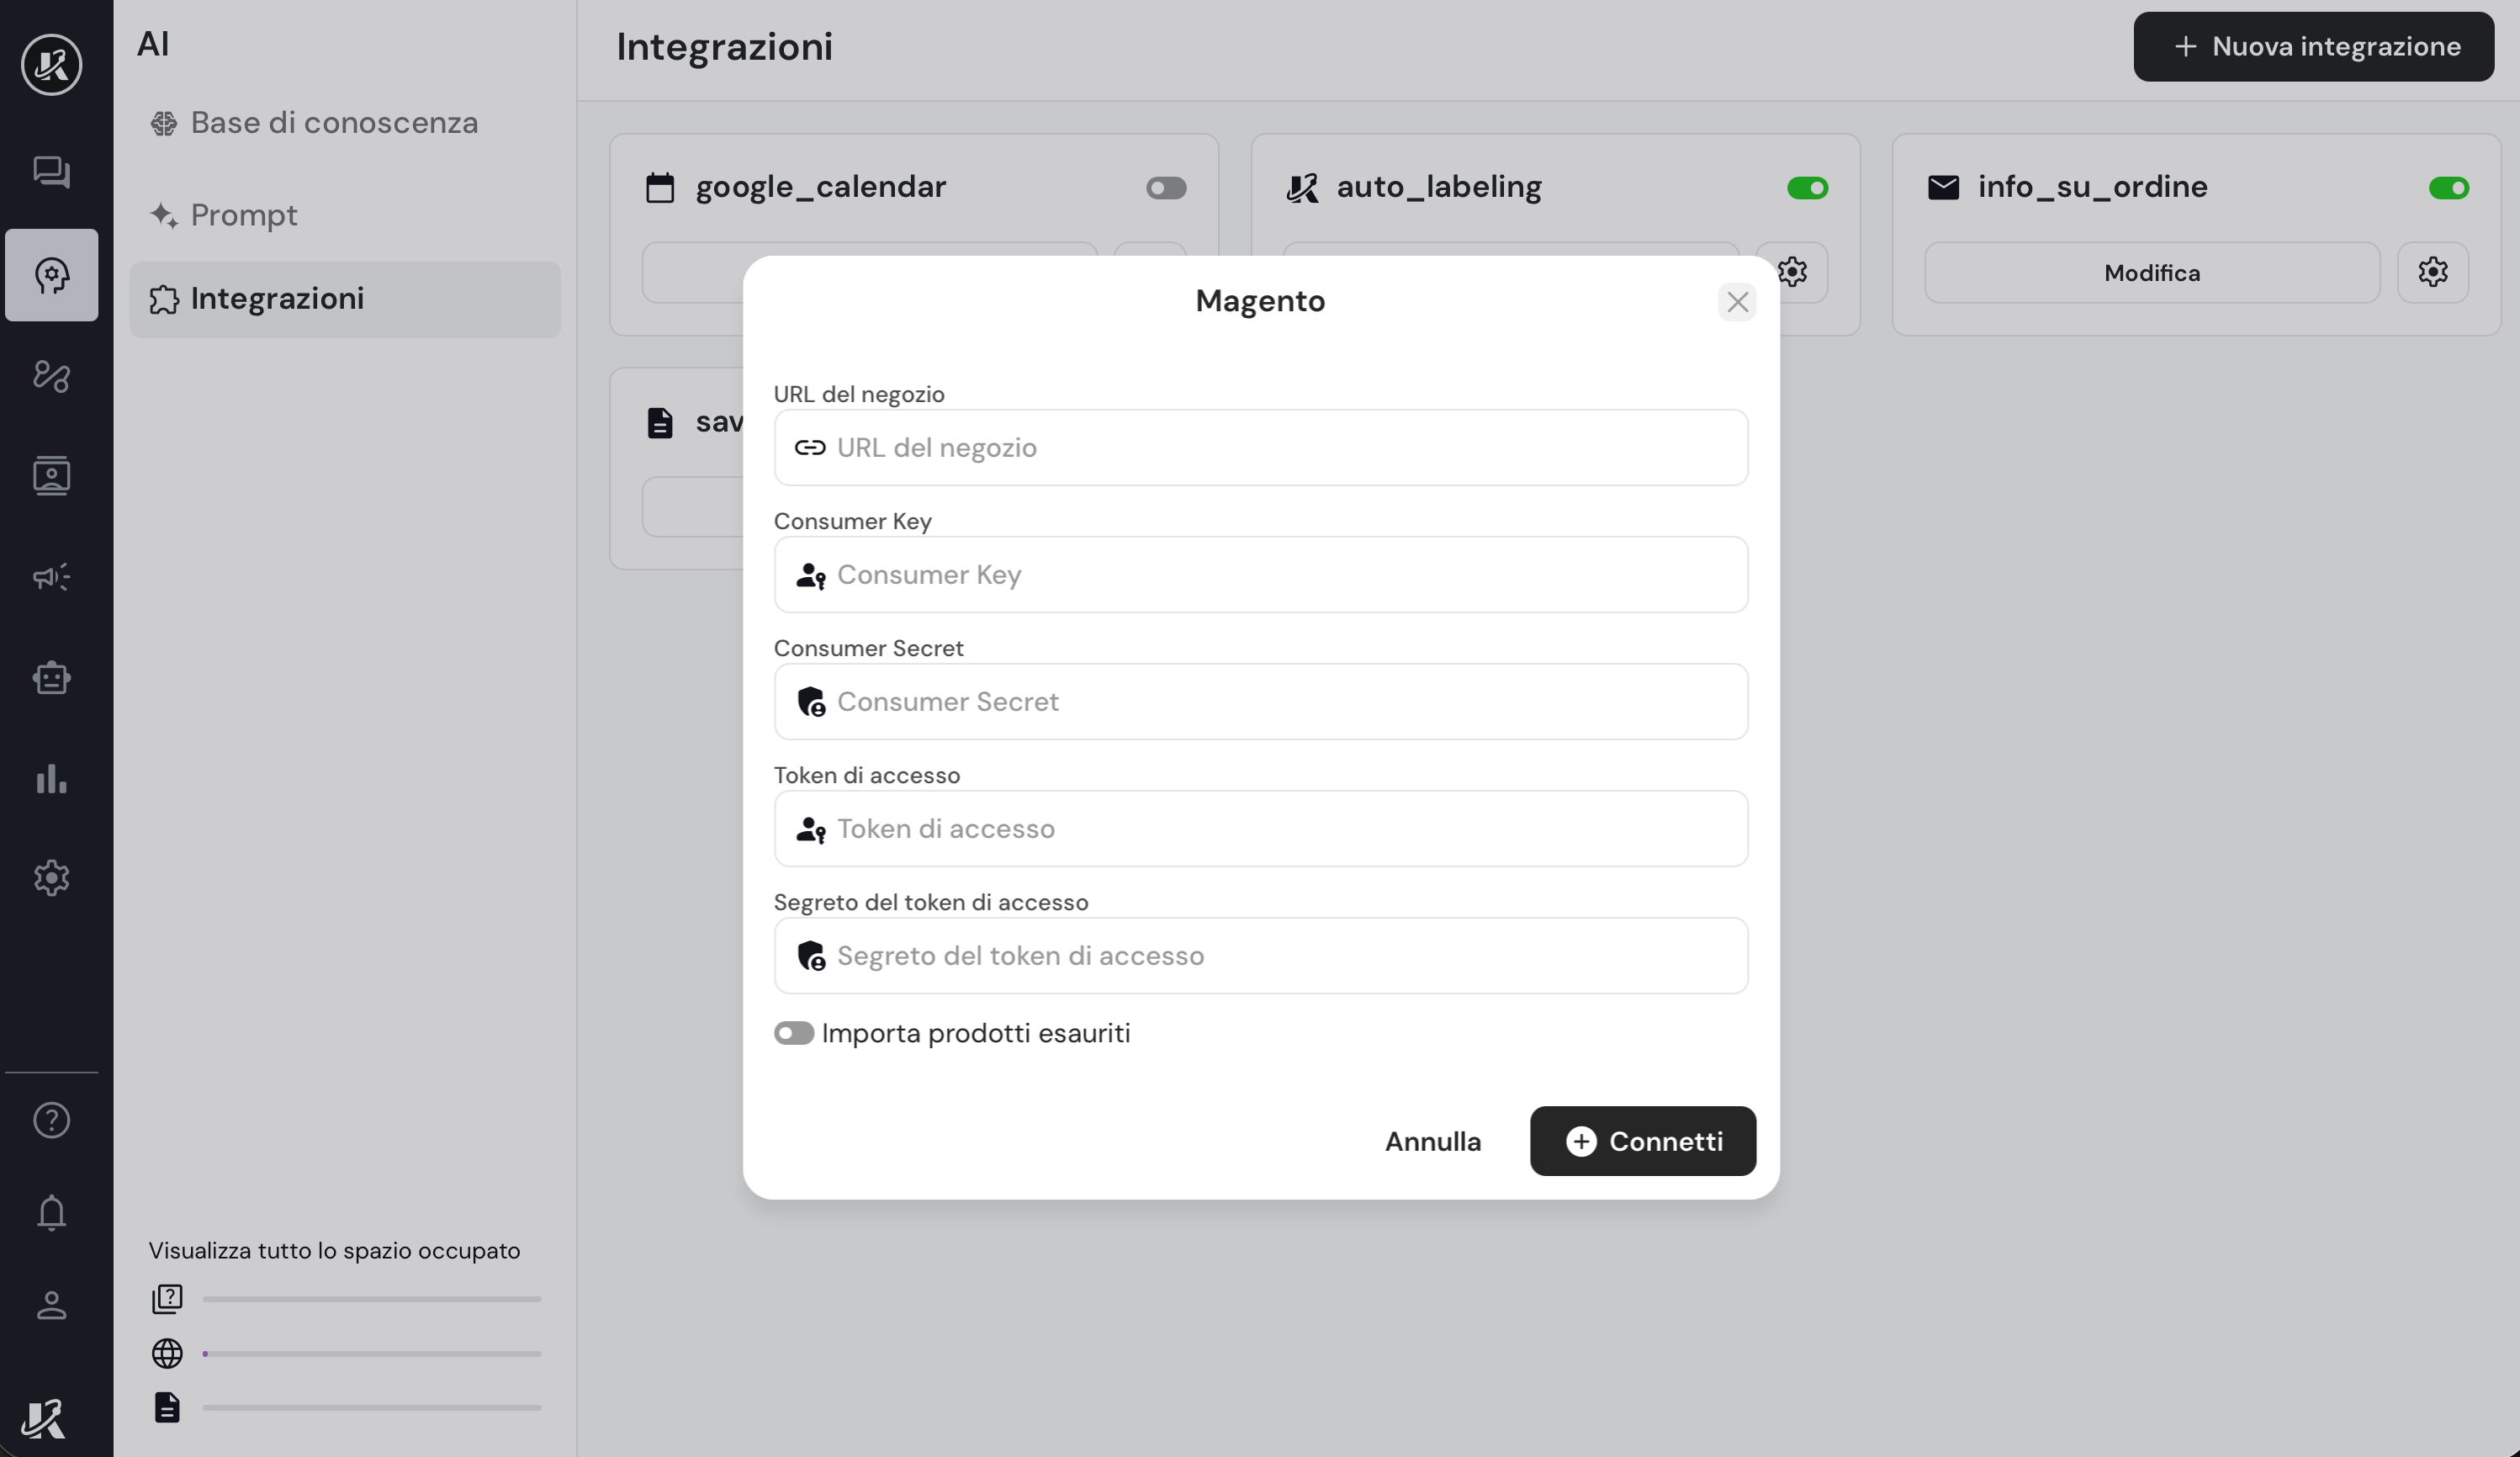Click the notifications bell icon
The width and height of the screenshot is (2520, 1457).
(x=51, y=1212)
